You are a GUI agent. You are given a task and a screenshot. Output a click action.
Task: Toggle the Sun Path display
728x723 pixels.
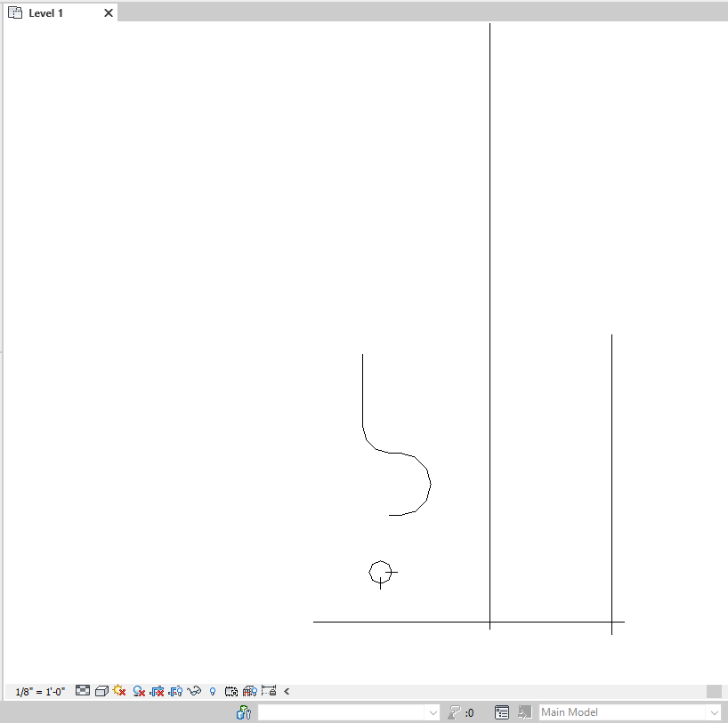pyautogui.click(x=118, y=691)
